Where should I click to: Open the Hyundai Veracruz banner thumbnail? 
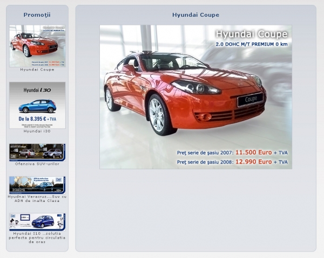tap(37, 185)
